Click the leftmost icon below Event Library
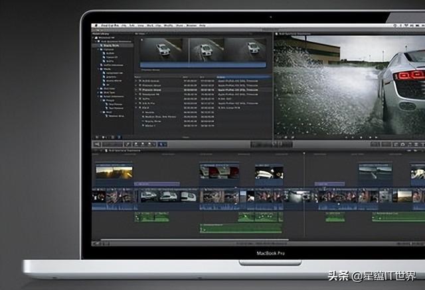Image resolution: width=425 pixels, height=290 pixels. [x=97, y=137]
